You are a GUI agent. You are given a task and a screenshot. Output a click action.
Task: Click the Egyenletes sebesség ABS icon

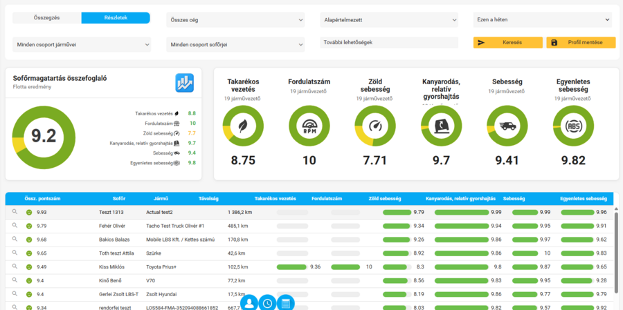[x=573, y=126]
